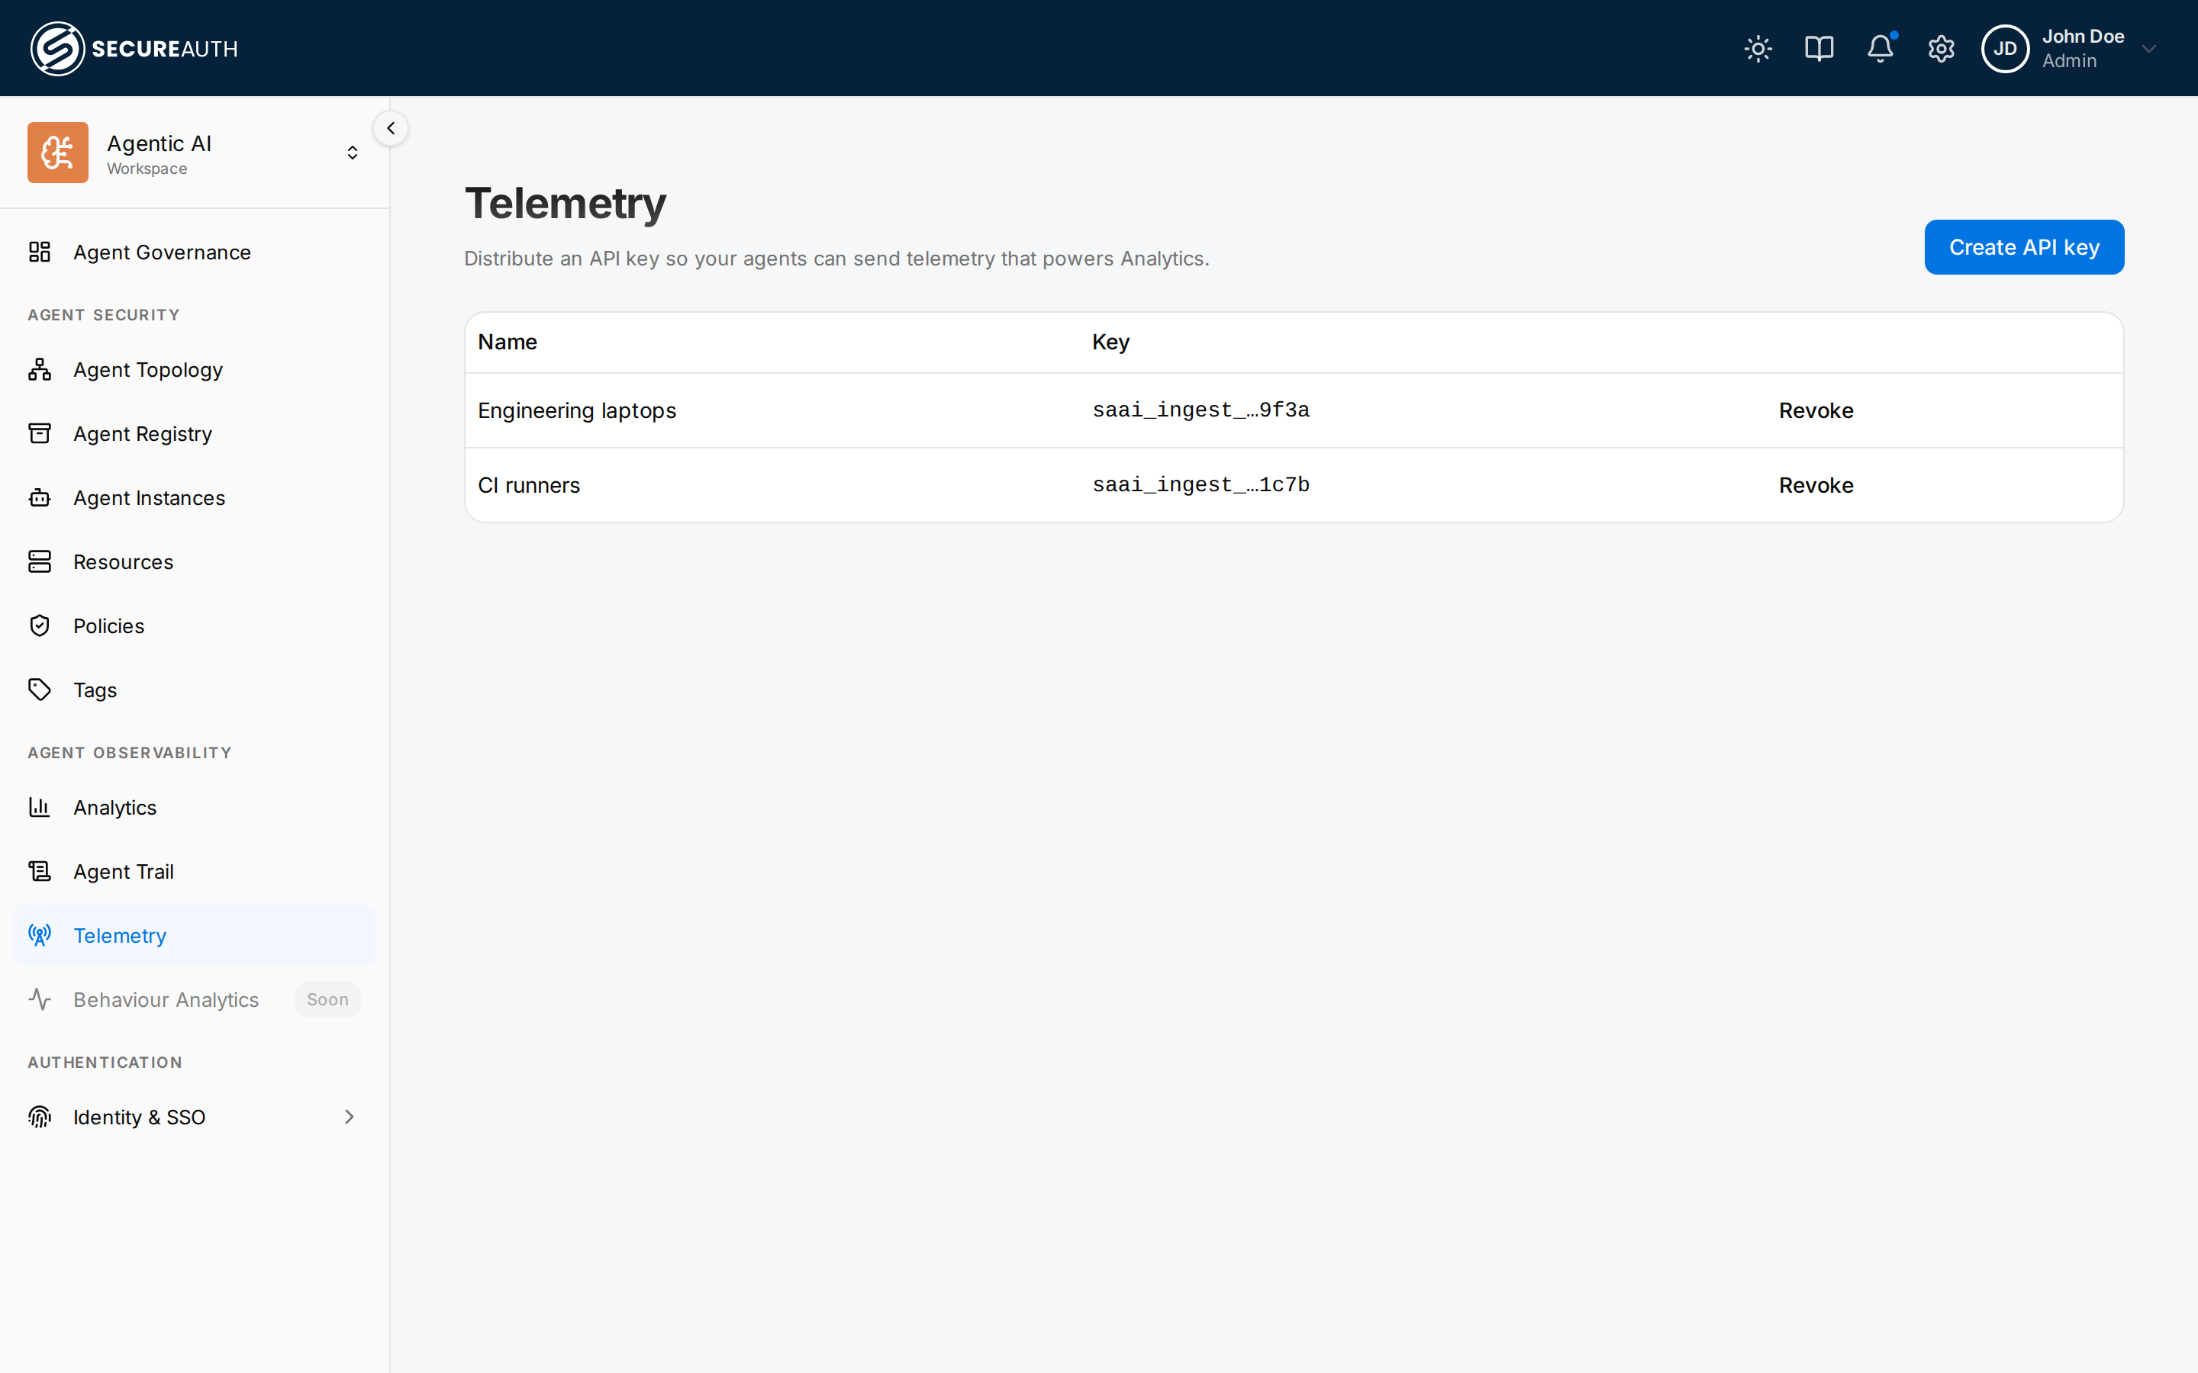Click the Agent Registry archive icon
The width and height of the screenshot is (2198, 1373).
39,433
